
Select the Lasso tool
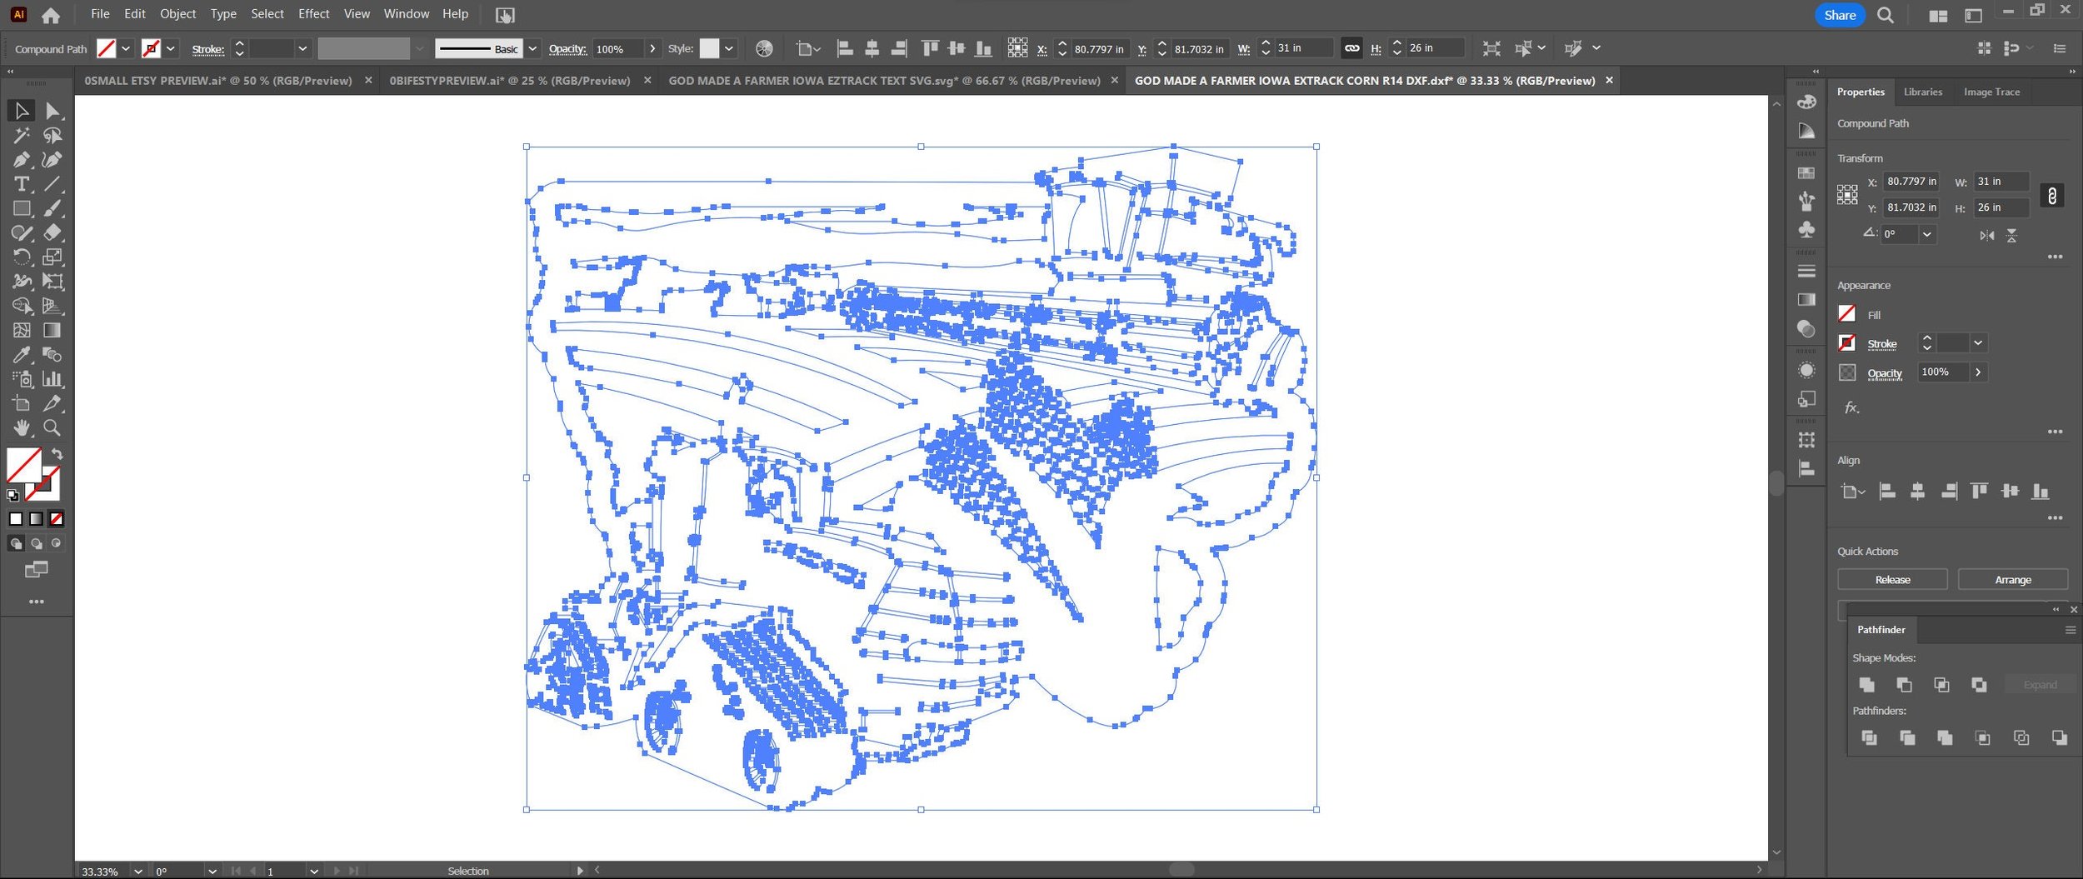point(52,135)
